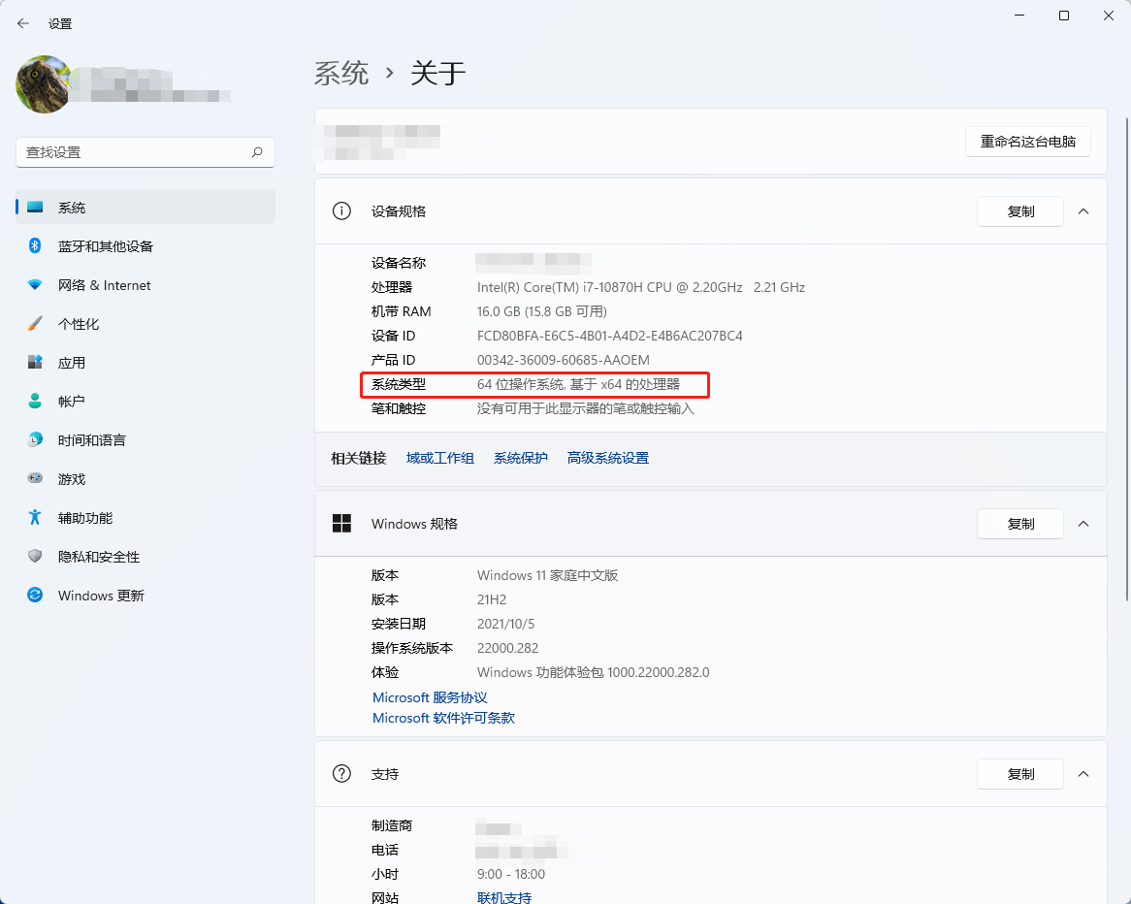Image resolution: width=1131 pixels, height=904 pixels.
Task: Click the 21H2 version value
Action: coord(492,599)
